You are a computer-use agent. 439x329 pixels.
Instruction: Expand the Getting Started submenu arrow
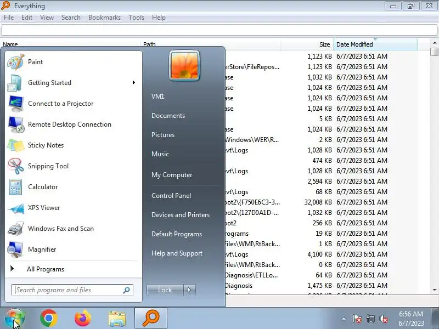coord(134,83)
